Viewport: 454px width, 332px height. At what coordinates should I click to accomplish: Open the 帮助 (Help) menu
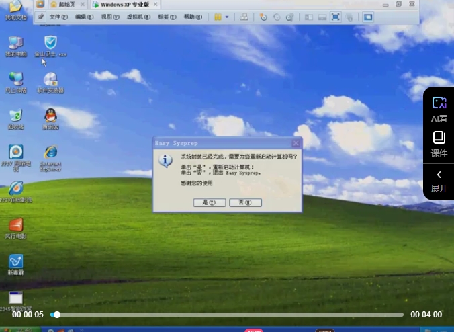click(x=193, y=17)
